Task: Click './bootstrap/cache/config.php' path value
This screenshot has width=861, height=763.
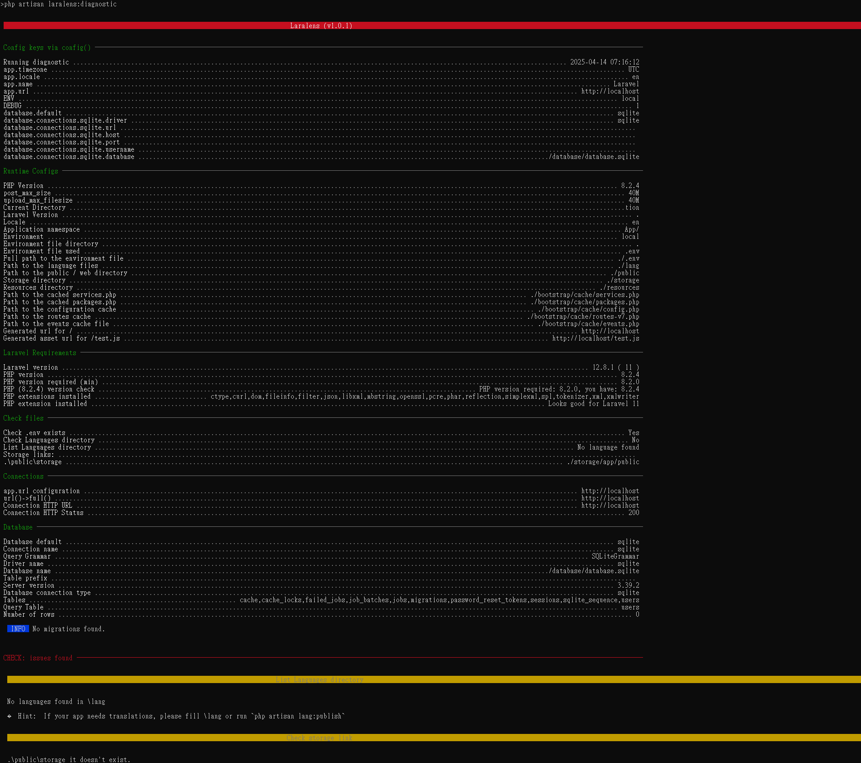Action: click(x=589, y=309)
